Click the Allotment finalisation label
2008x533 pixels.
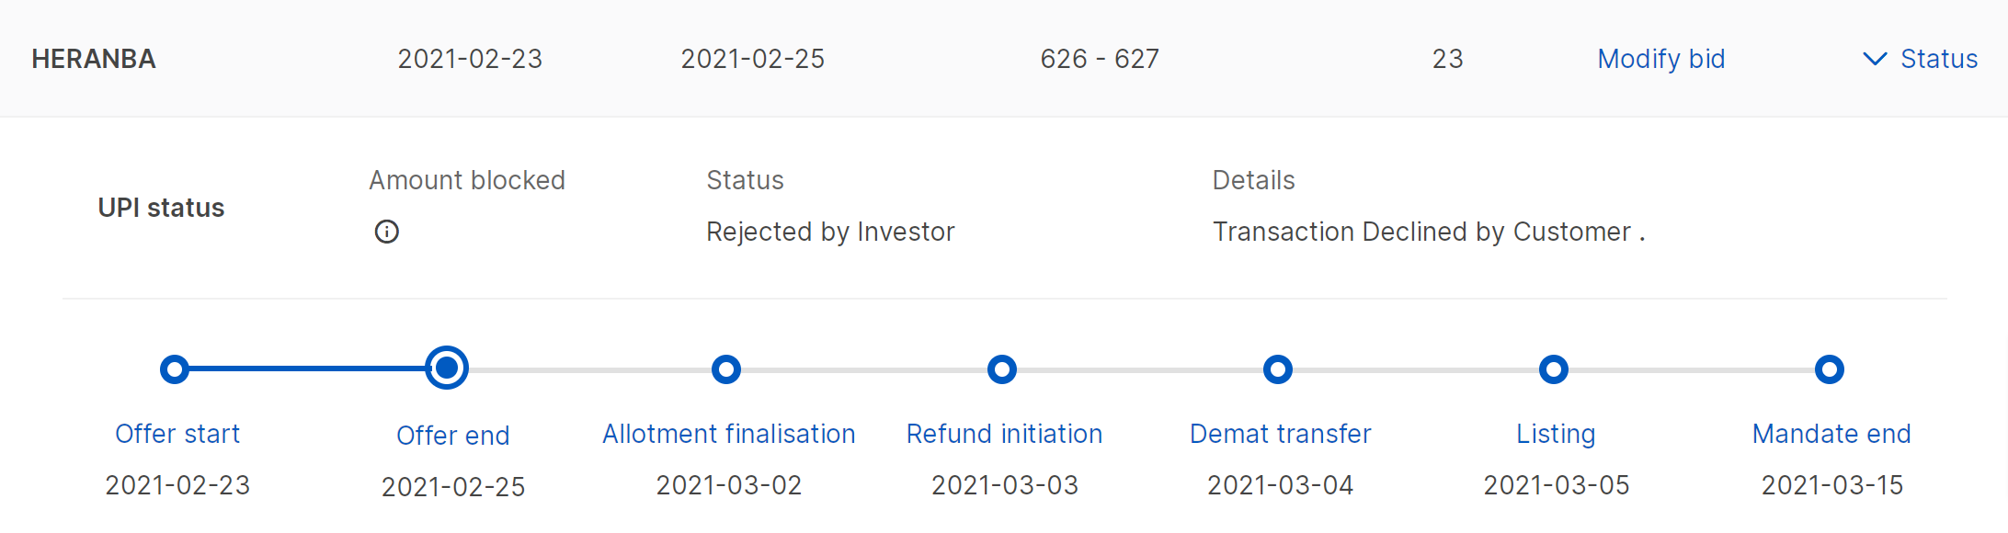pyautogui.click(x=728, y=434)
